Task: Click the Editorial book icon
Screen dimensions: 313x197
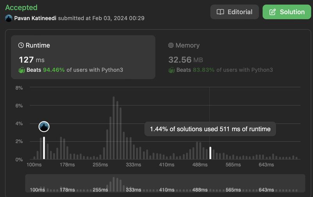Action: click(220, 12)
